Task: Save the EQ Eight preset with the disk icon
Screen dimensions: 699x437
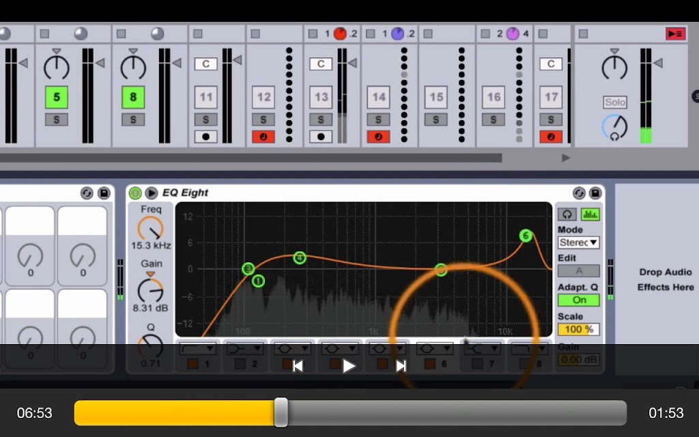Action: (595, 193)
